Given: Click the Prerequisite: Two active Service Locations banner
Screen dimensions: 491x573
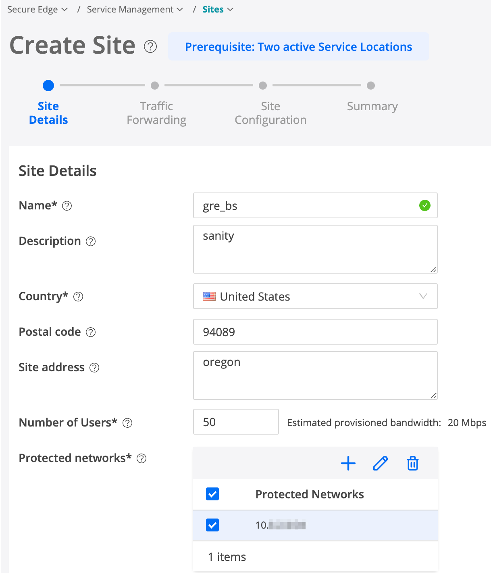Looking at the screenshot, I should (x=298, y=47).
